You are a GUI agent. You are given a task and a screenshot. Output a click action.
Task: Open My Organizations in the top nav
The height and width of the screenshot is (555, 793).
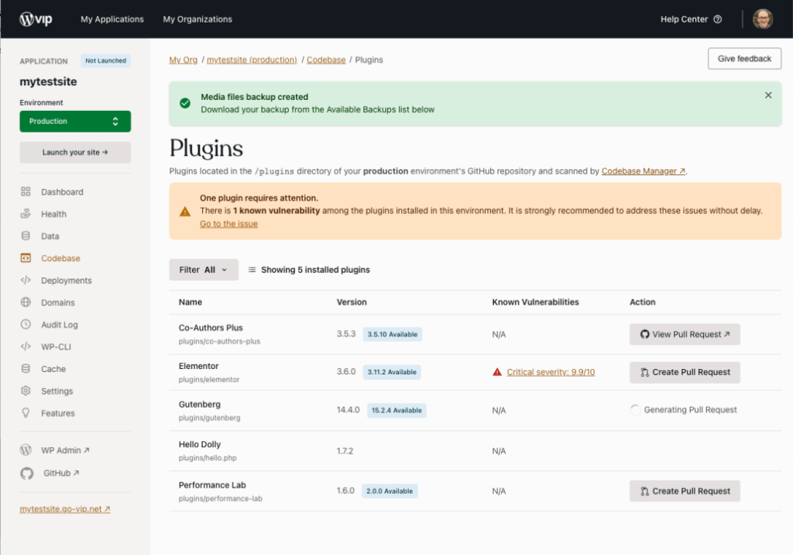(x=197, y=19)
